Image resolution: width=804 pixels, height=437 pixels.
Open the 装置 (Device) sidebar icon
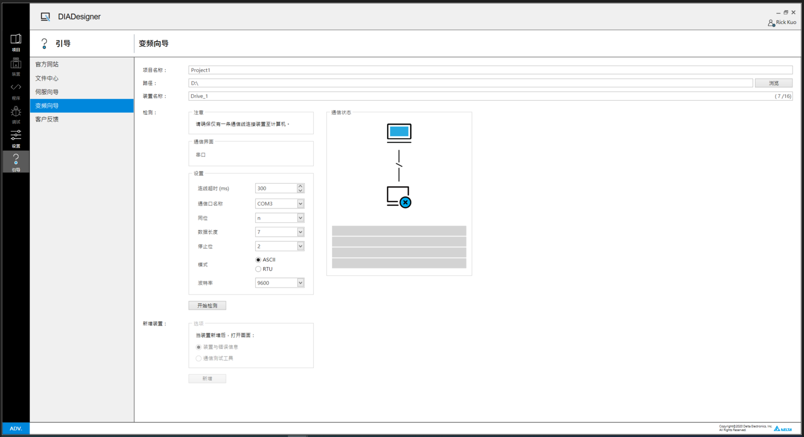tap(16, 67)
